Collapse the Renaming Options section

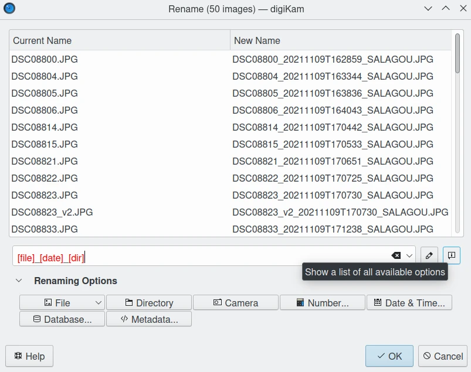coord(19,281)
